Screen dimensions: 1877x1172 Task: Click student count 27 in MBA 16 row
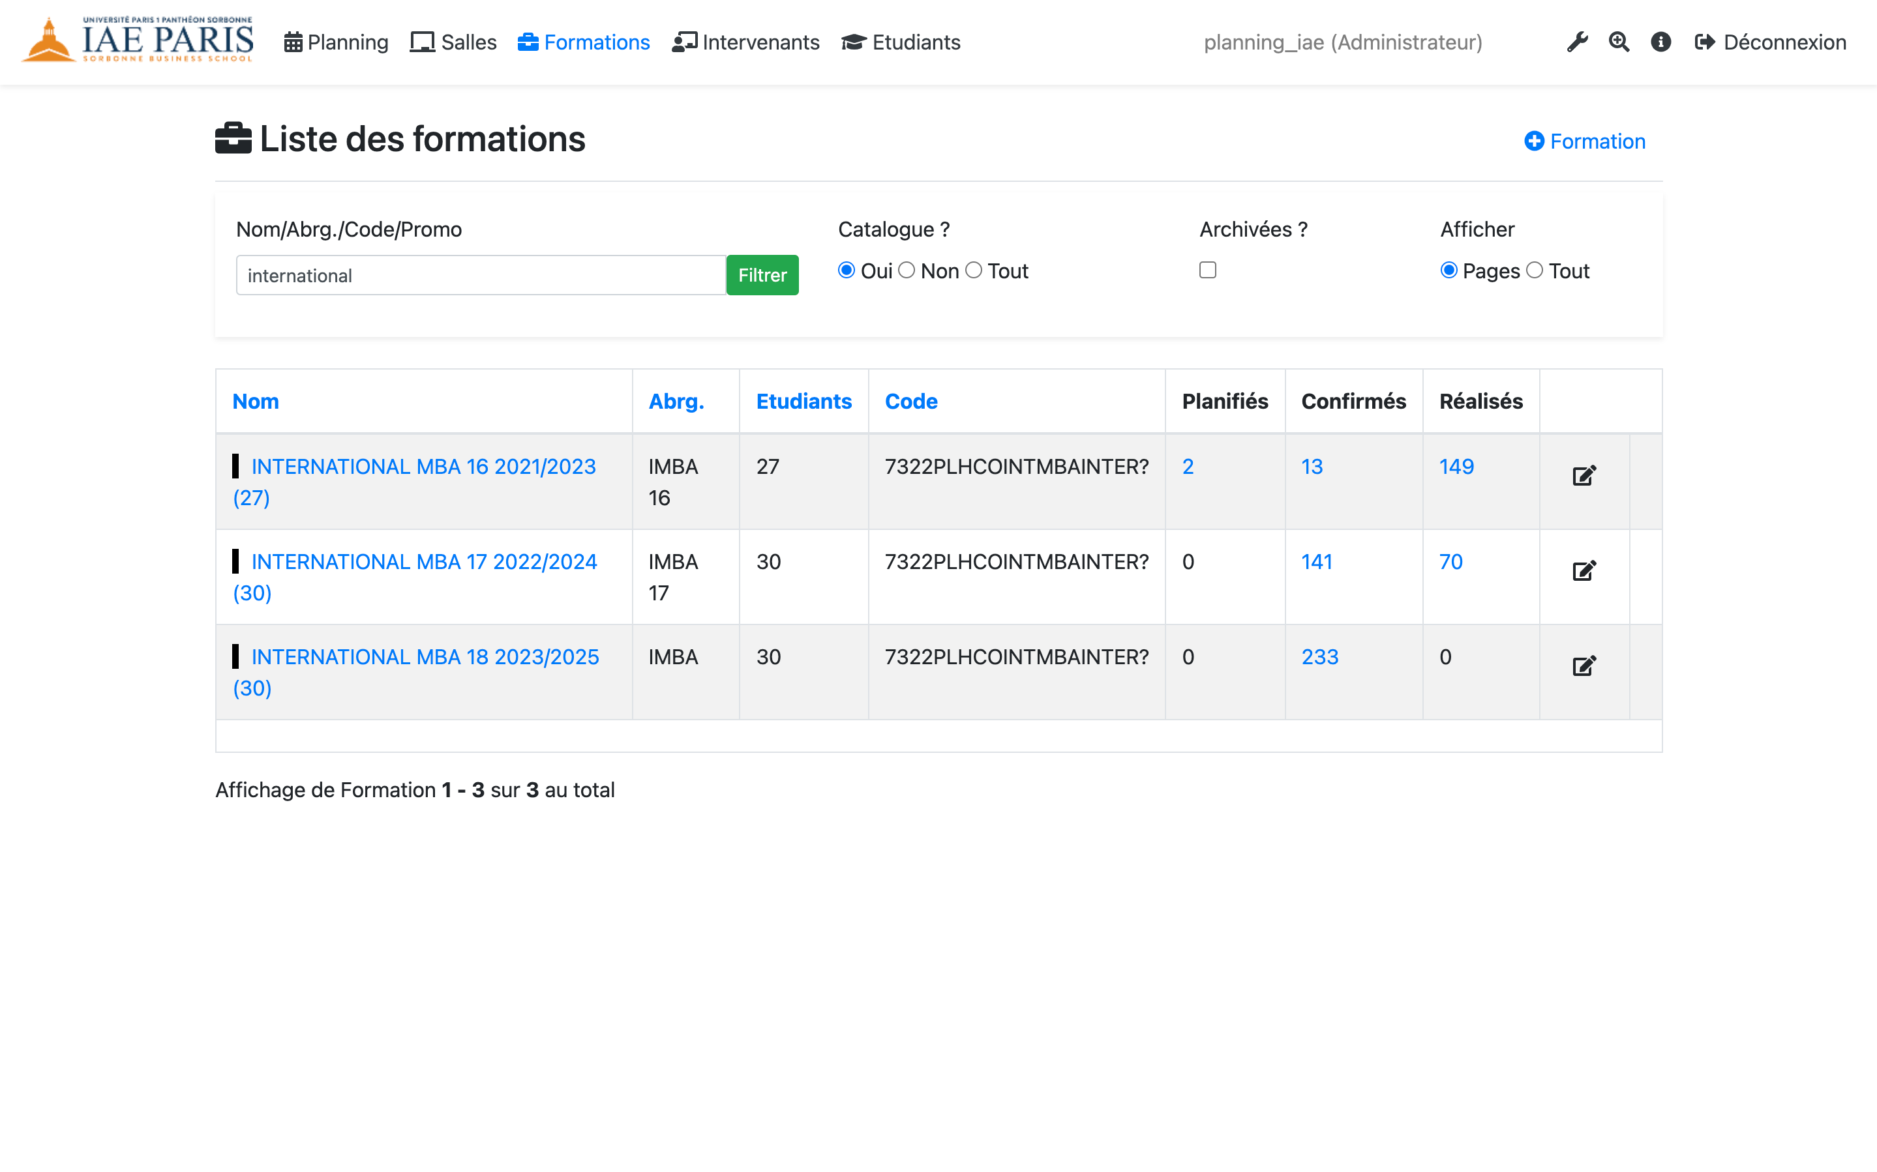click(x=768, y=467)
